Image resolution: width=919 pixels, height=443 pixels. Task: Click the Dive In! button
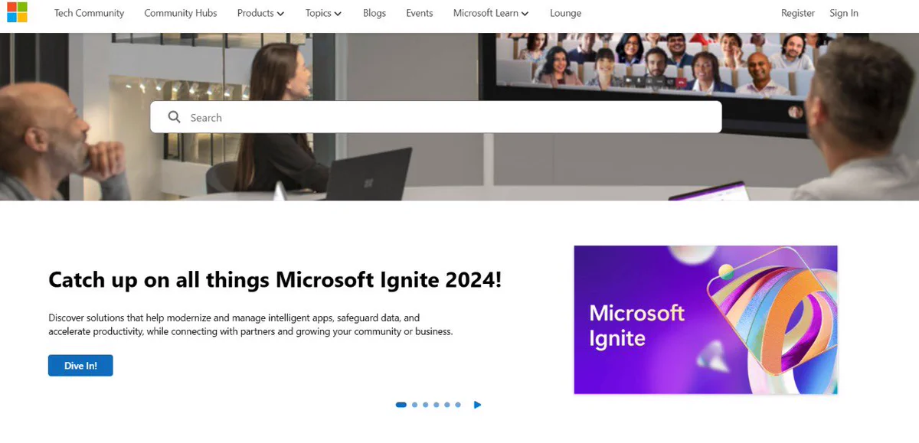[x=80, y=366]
